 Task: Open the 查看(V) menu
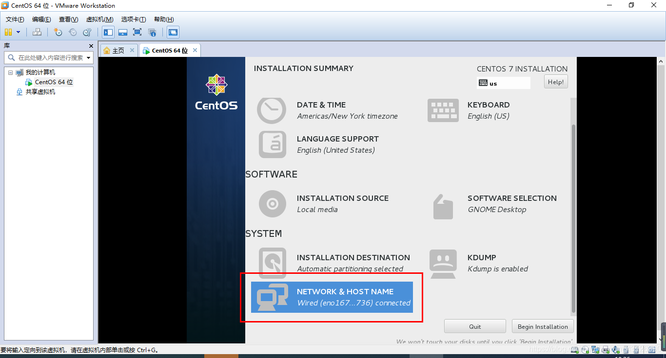68,19
